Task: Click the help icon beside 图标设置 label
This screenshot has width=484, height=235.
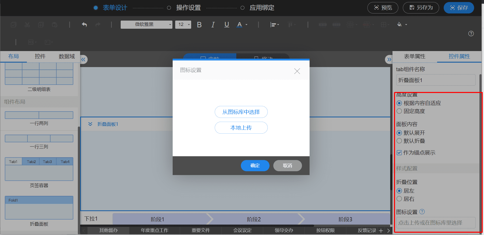Action: (422, 212)
